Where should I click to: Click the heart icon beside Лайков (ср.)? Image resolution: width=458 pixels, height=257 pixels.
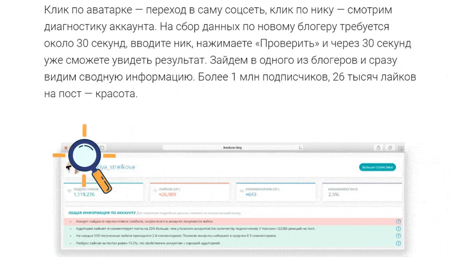click(155, 190)
